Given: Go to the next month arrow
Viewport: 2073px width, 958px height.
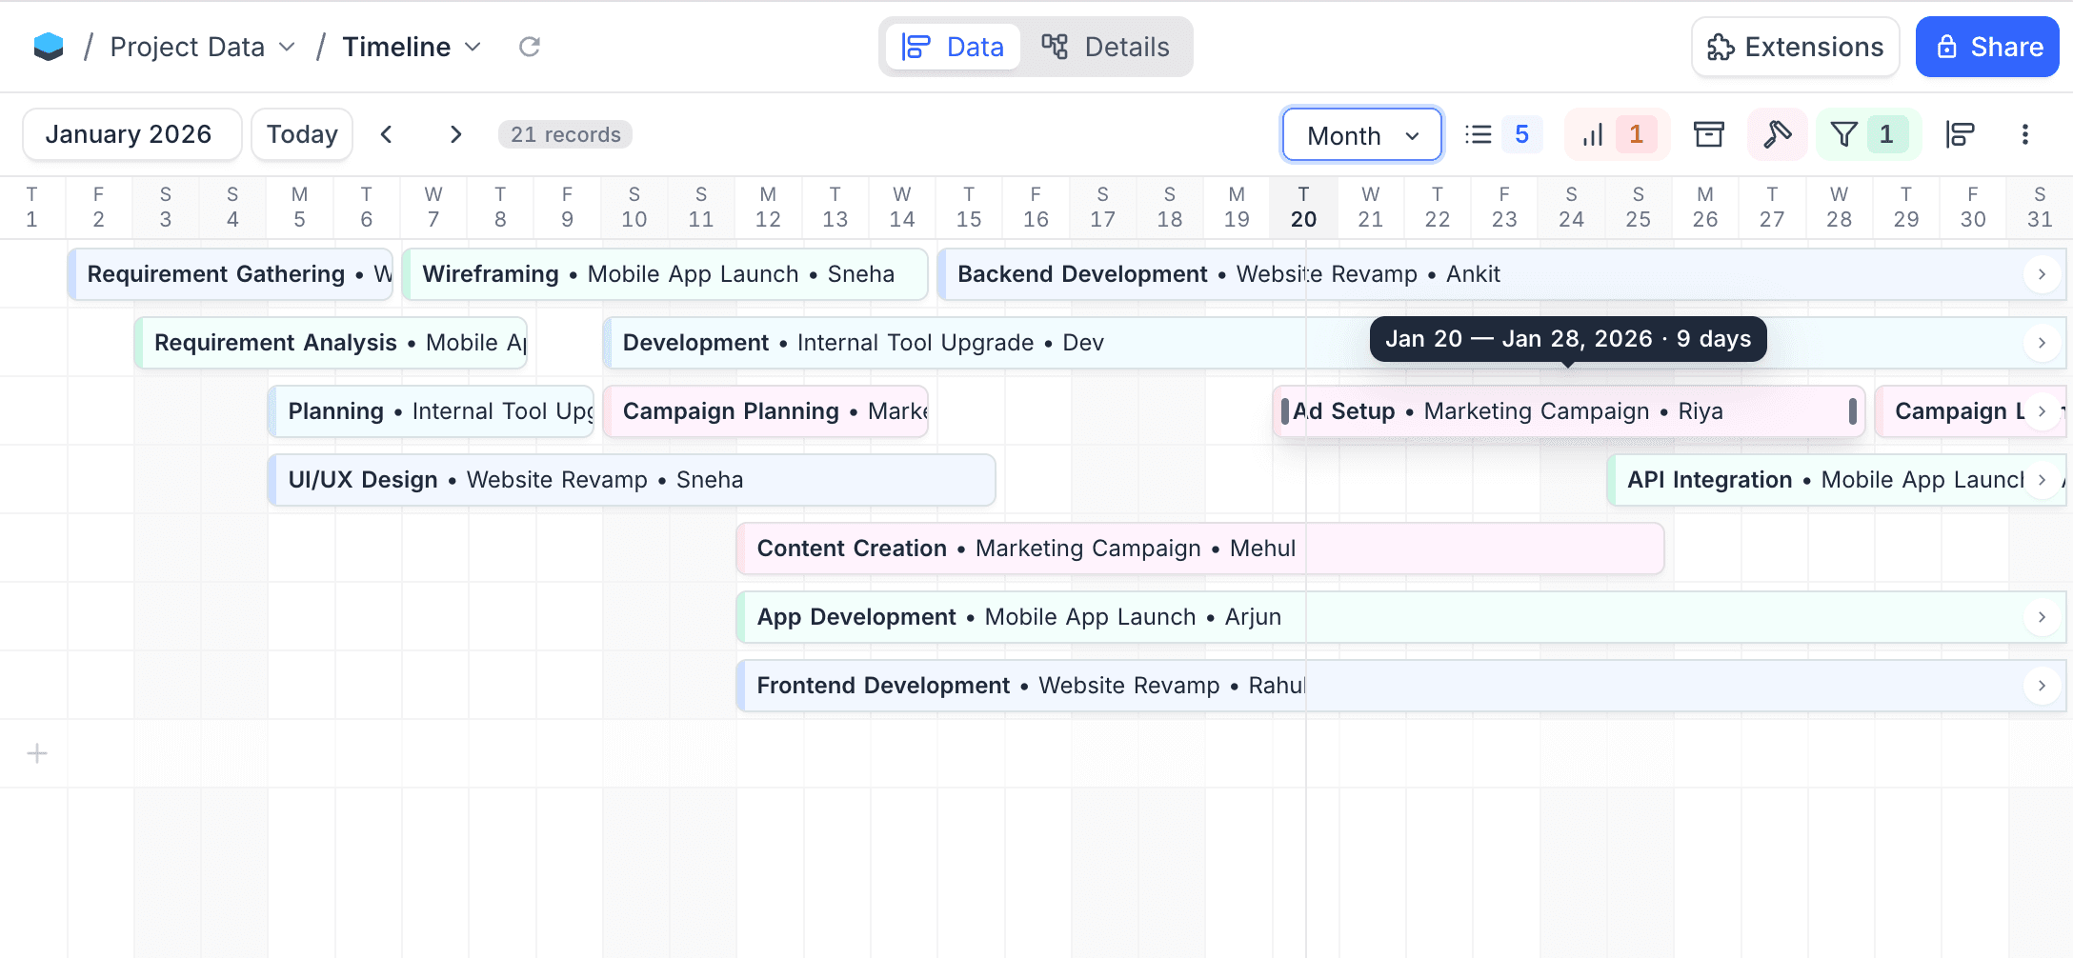Looking at the screenshot, I should pos(455,134).
